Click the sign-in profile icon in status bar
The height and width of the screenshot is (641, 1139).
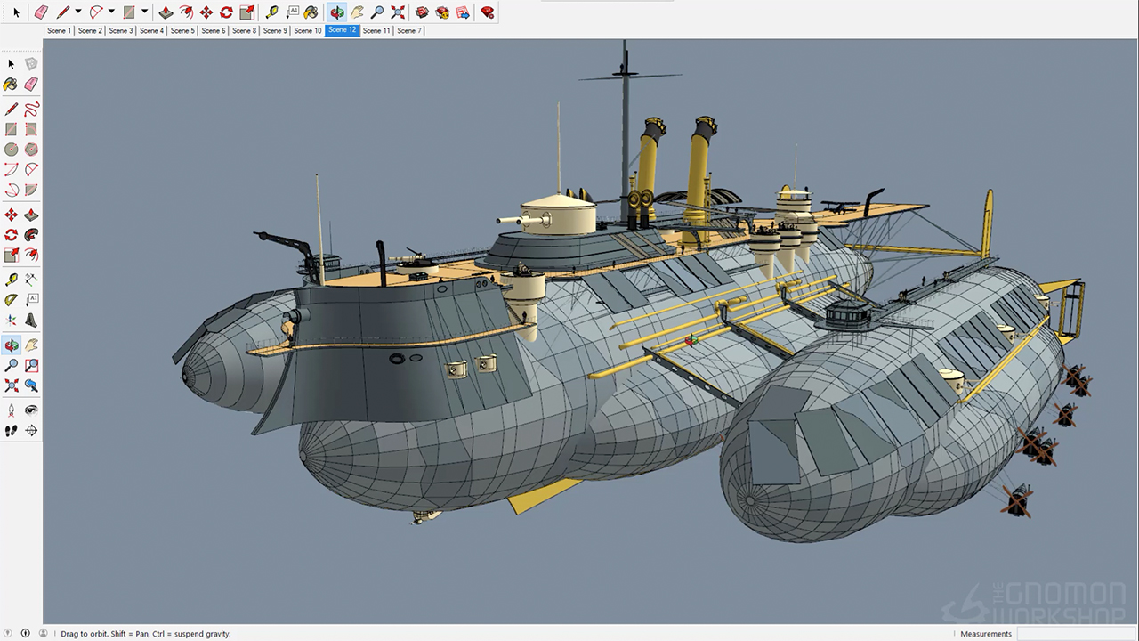tap(43, 633)
